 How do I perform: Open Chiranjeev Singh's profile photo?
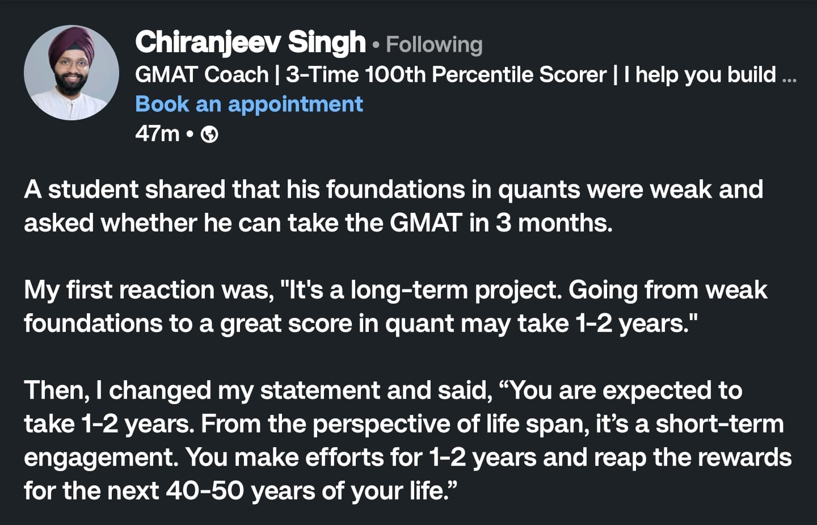point(71,73)
